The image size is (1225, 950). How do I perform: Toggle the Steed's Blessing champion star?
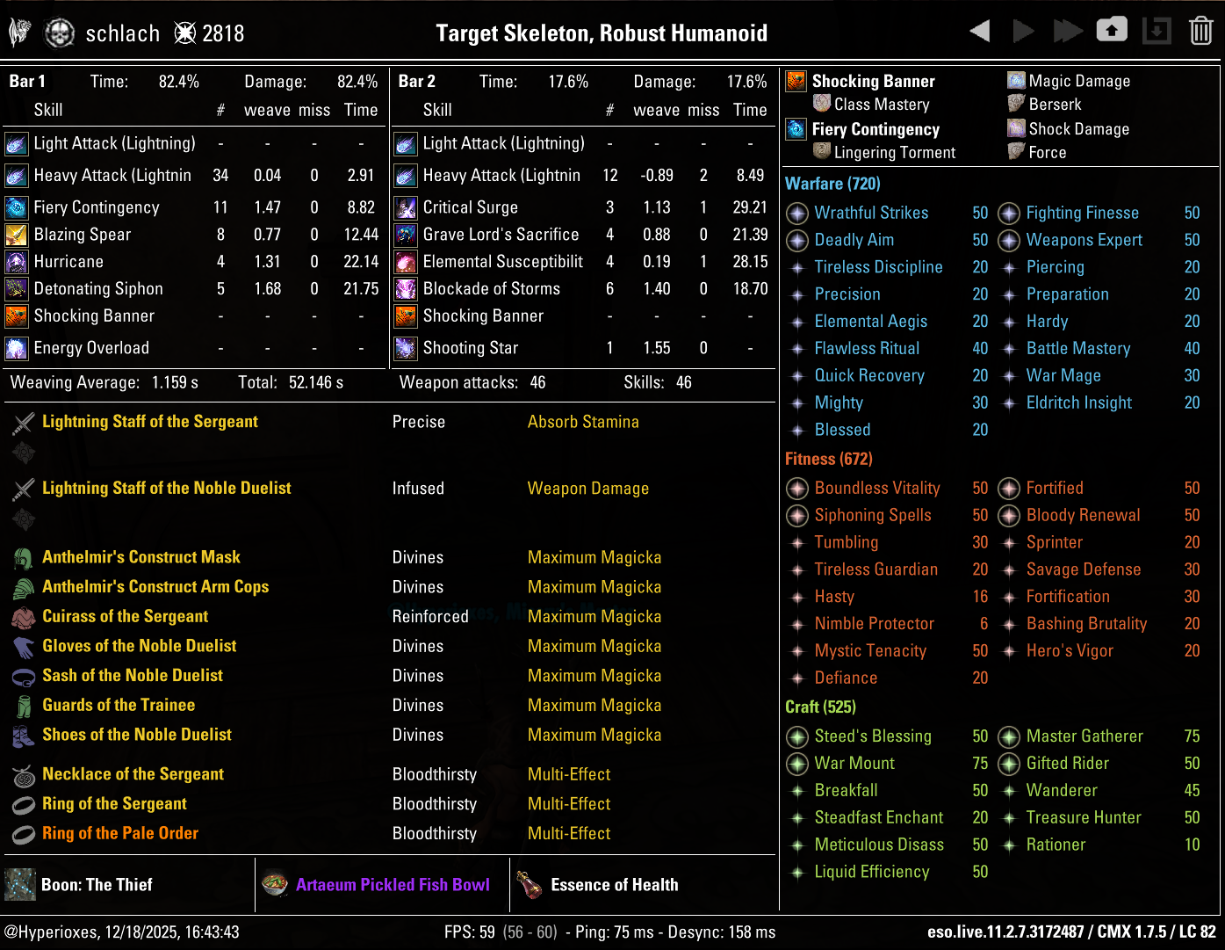point(796,736)
